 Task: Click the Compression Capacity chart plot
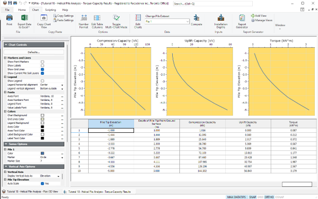pyautogui.click(x=118, y=81)
